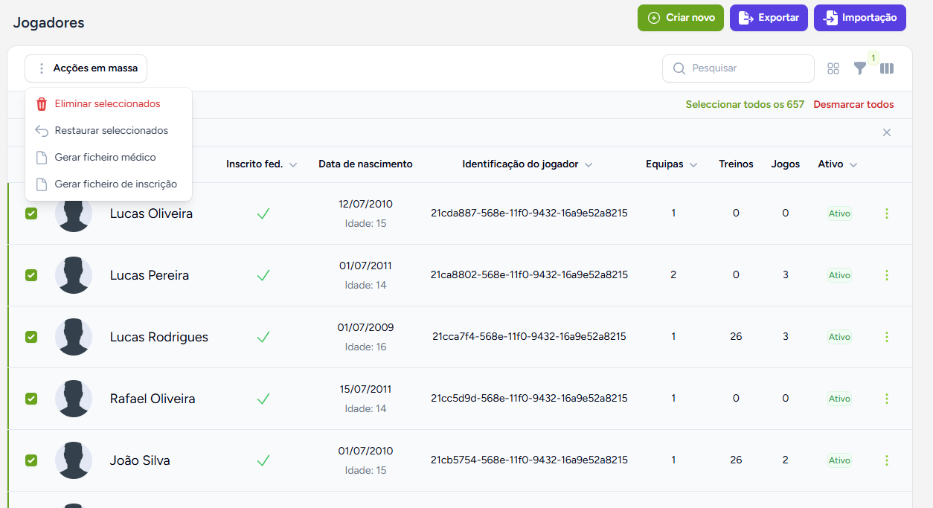Click the Ativo badge for Lucas Rodrigues

[839, 337]
